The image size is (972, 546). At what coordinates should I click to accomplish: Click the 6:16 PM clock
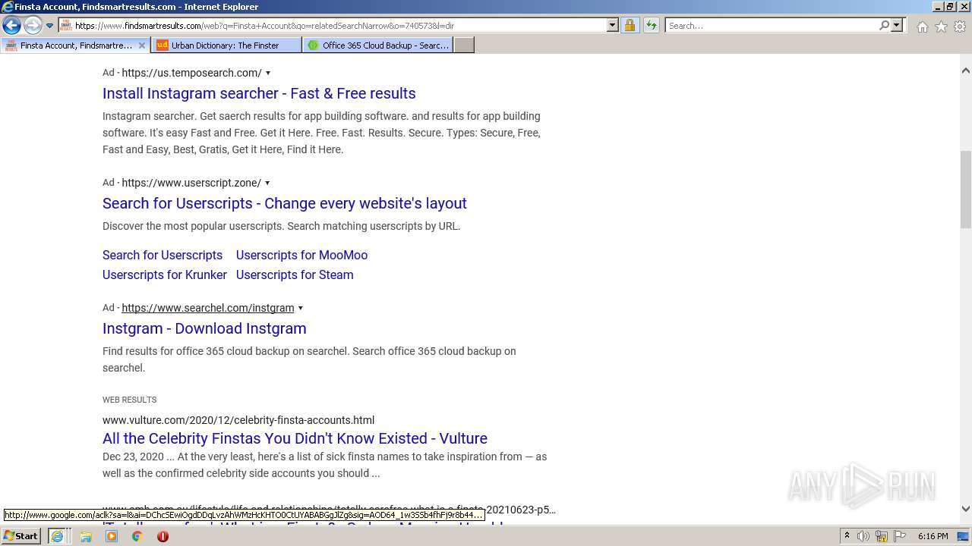tap(933, 536)
